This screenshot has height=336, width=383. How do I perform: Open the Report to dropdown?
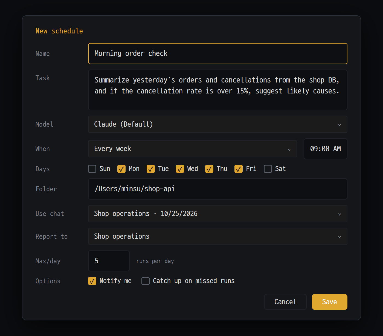click(x=217, y=236)
